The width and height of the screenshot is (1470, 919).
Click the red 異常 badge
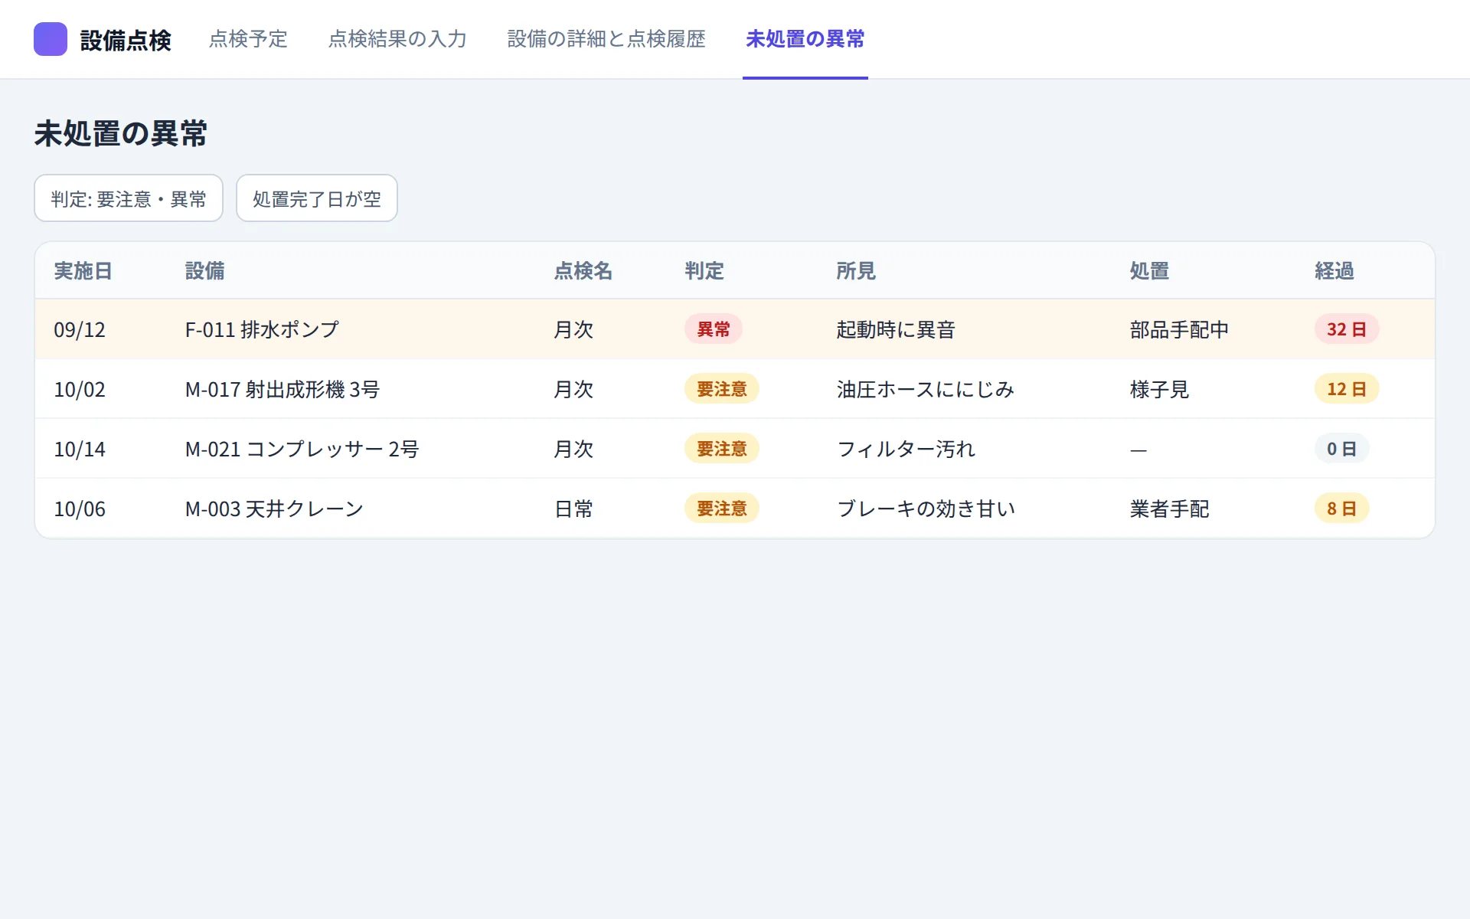[714, 329]
